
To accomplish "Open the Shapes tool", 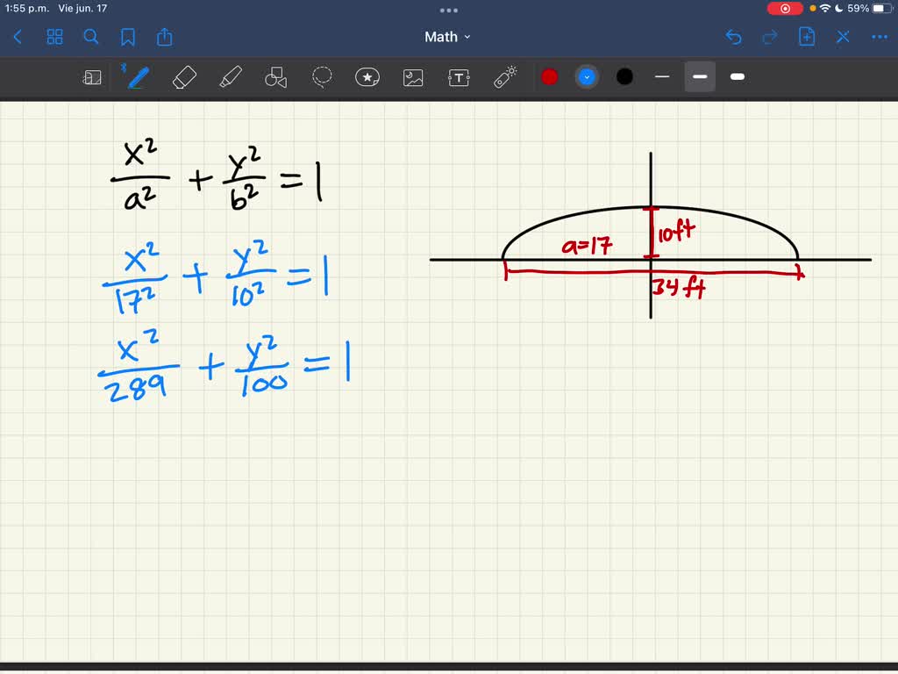I will pos(276,77).
